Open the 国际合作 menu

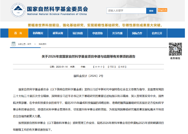point(137,33)
